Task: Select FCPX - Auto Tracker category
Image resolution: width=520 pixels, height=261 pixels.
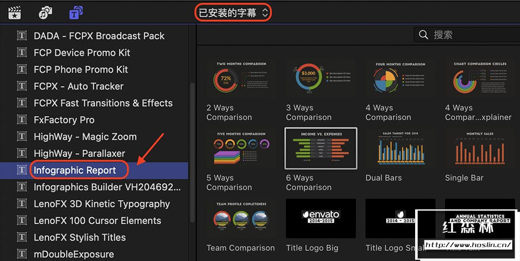Action: (79, 87)
